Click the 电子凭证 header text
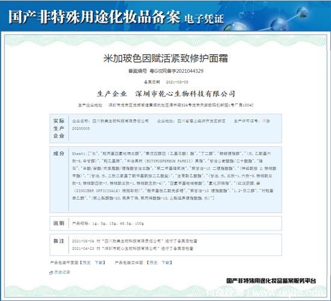Image resolution: width=331 pixels, height=301 pixels. (x=204, y=19)
